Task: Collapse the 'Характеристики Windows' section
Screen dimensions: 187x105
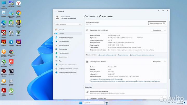Action: [x=165, y=62]
